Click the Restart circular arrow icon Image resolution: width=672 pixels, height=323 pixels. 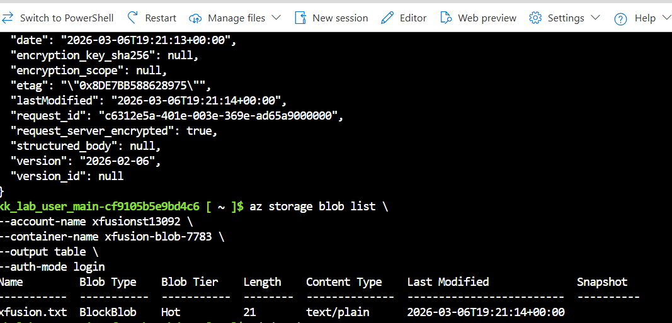pos(132,18)
